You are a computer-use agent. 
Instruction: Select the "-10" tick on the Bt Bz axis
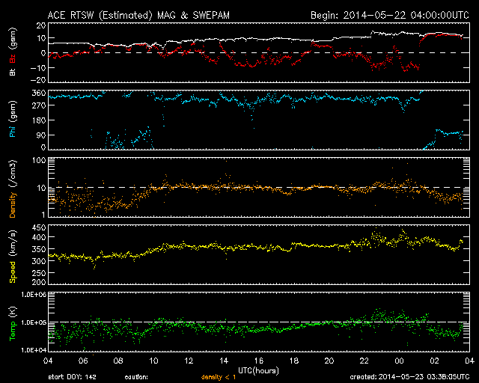[38, 68]
